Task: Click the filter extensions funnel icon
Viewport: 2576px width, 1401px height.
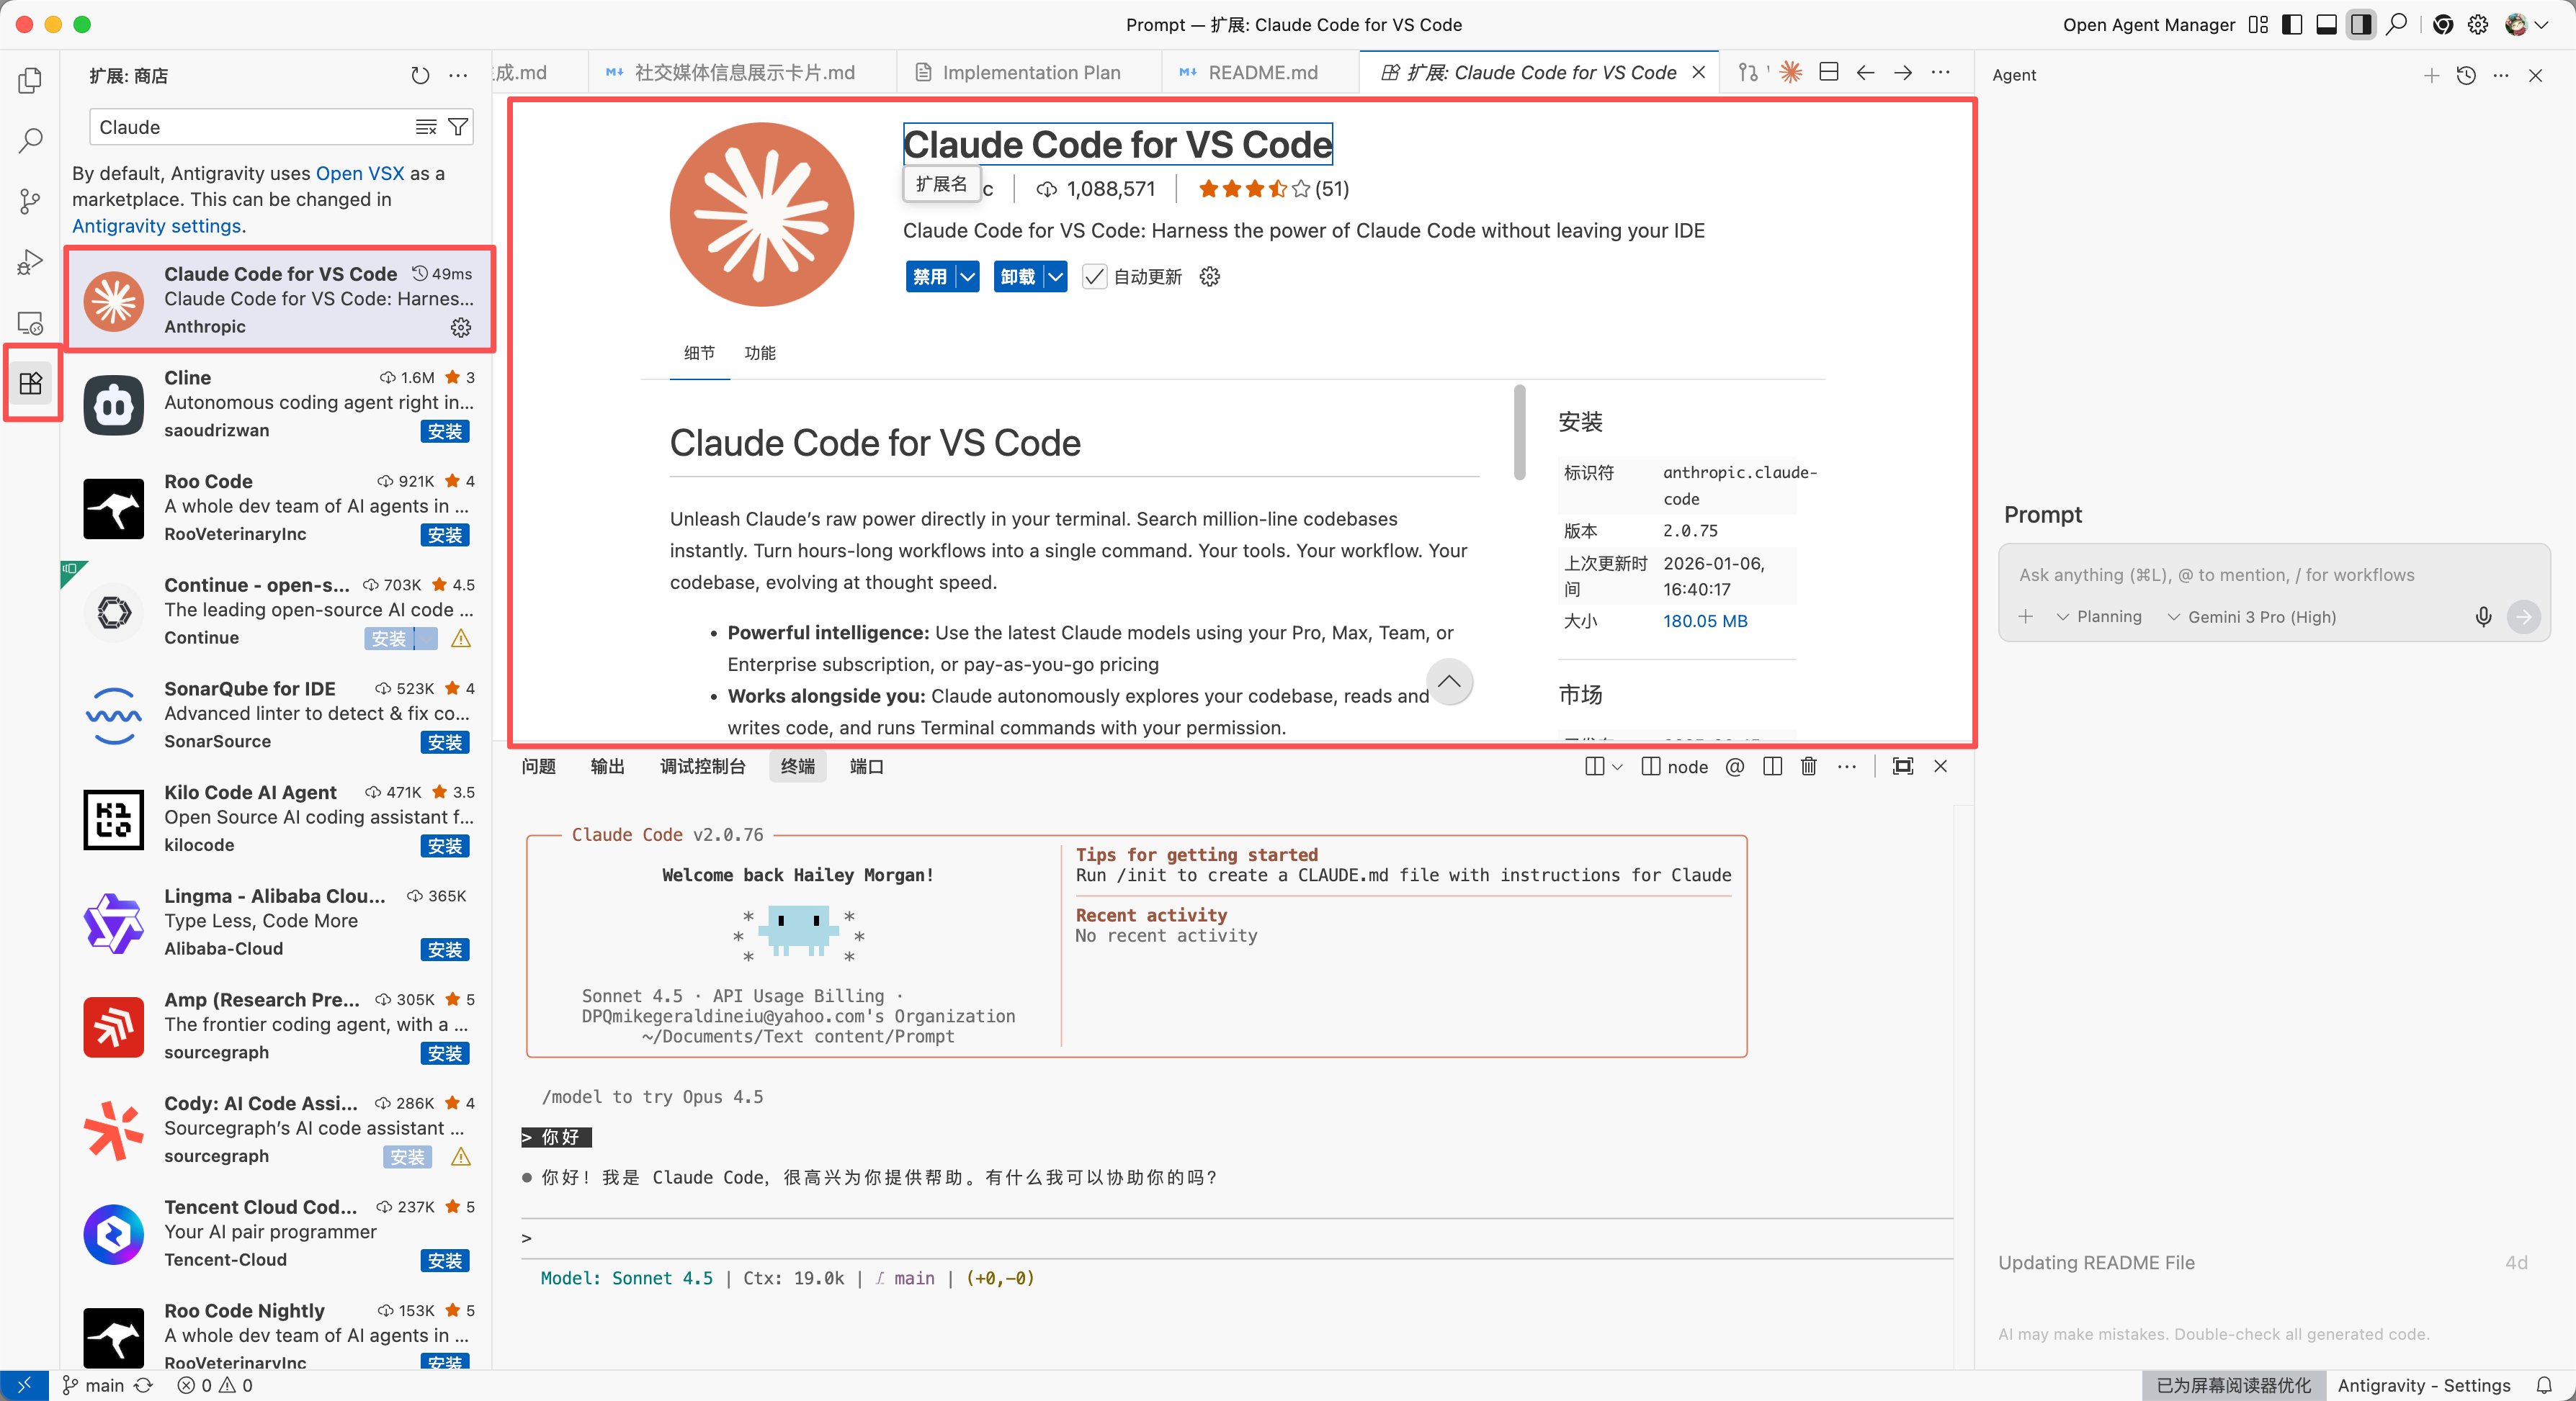Action: [458, 127]
